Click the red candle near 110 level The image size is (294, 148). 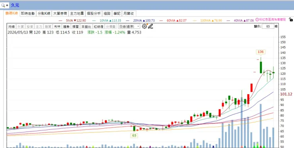point(251,87)
